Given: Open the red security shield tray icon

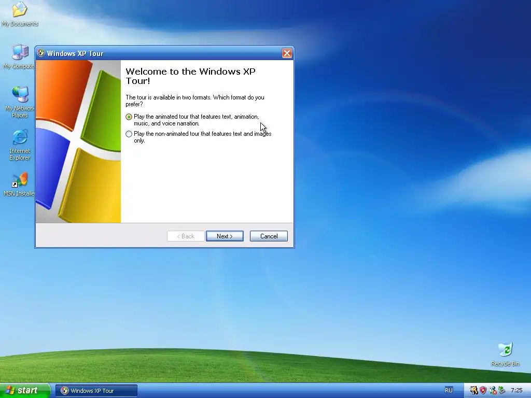Looking at the screenshot, I should pos(483,391).
